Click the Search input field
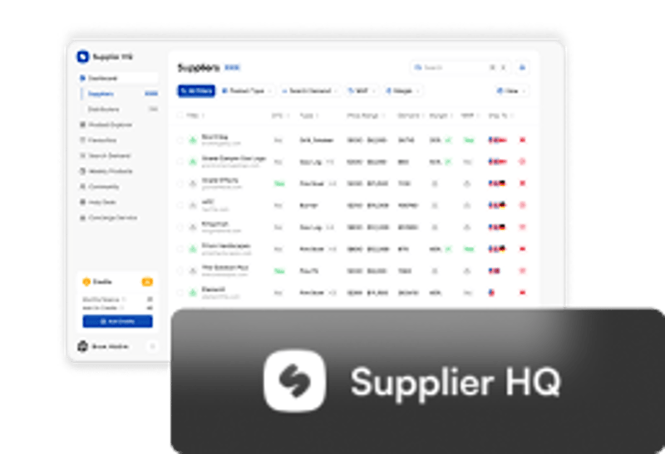The height and width of the screenshot is (454, 665). [461, 67]
